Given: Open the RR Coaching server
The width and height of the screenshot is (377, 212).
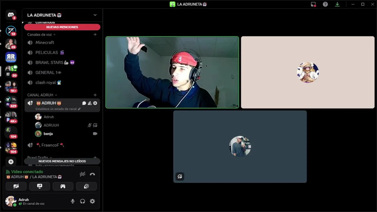Looking at the screenshot, I should pos(11,57).
